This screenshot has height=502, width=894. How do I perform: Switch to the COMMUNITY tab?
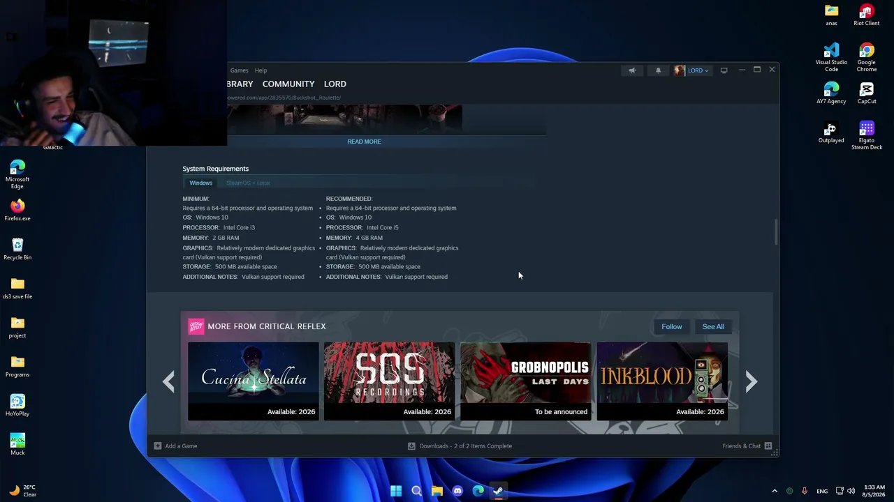288,84
